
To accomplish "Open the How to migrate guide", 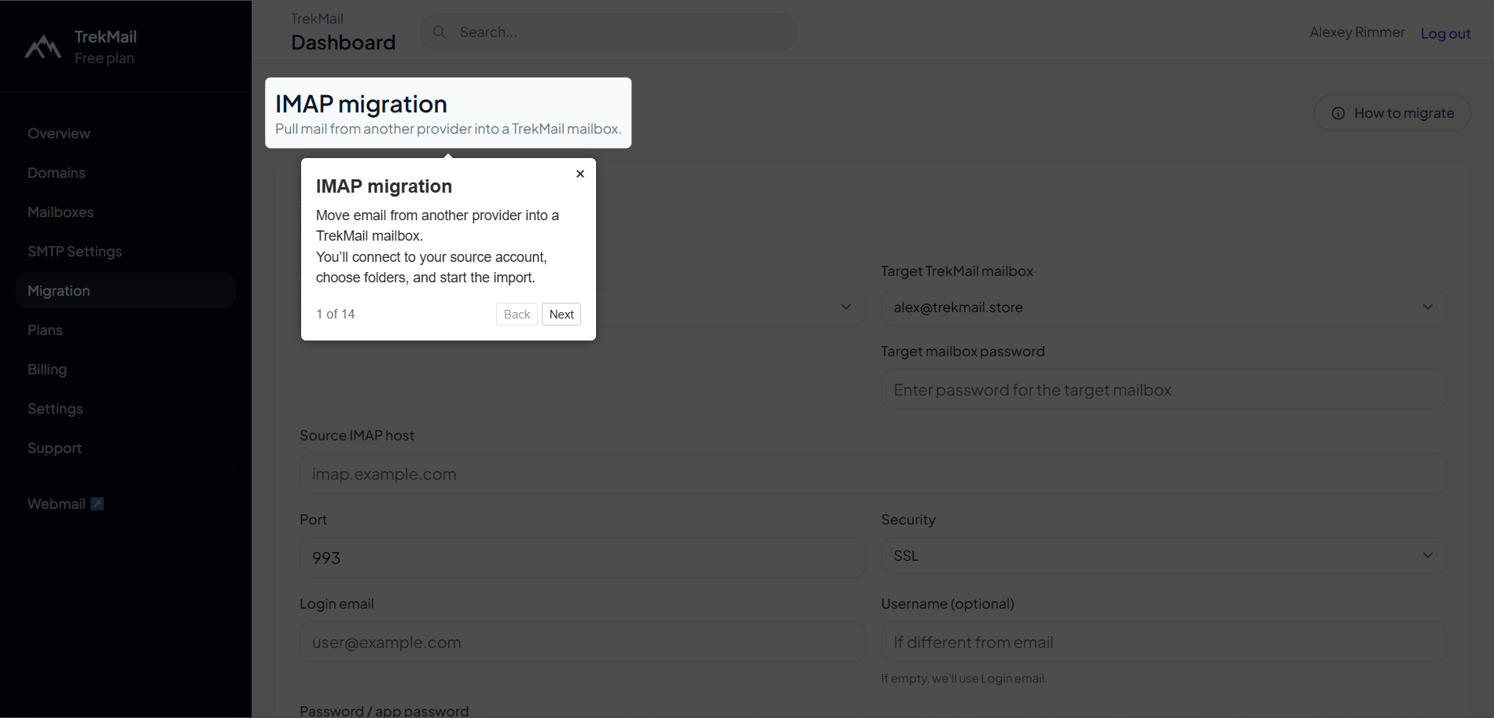I will pos(1392,113).
